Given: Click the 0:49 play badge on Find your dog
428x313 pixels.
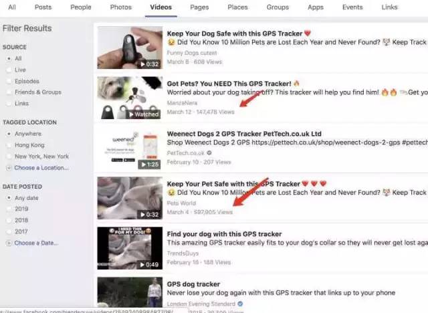Looking at the screenshot, I should pyautogui.click(x=149, y=265).
